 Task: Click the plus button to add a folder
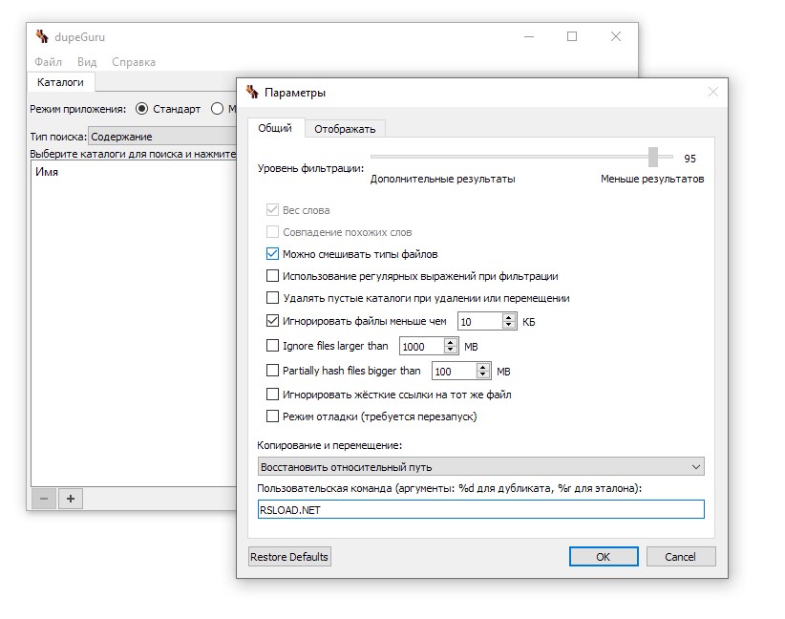click(x=71, y=499)
